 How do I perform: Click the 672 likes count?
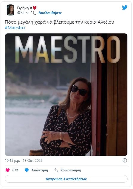click(15, 170)
